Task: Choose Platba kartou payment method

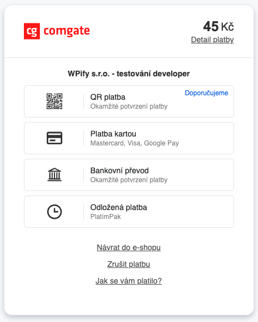Action: (x=129, y=138)
